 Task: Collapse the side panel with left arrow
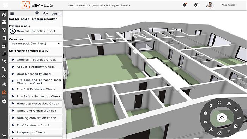click(65, 75)
